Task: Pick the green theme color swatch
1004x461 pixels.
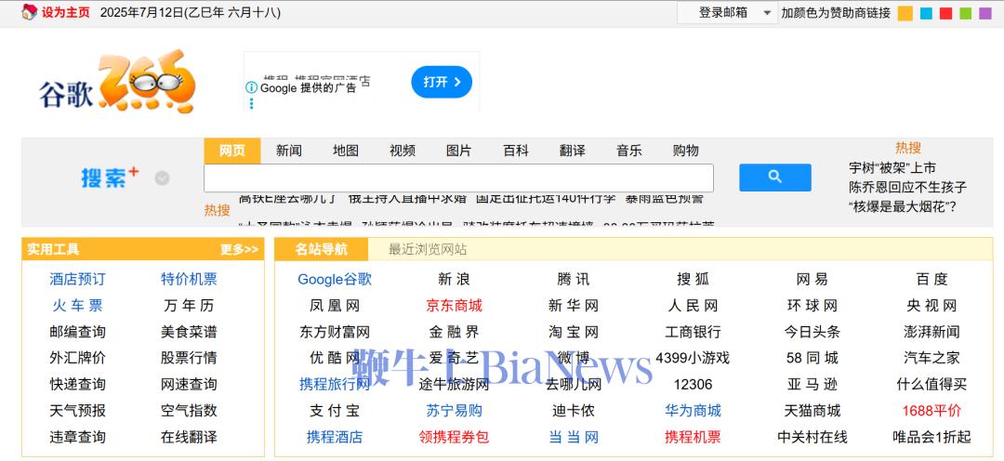Action: [966, 13]
